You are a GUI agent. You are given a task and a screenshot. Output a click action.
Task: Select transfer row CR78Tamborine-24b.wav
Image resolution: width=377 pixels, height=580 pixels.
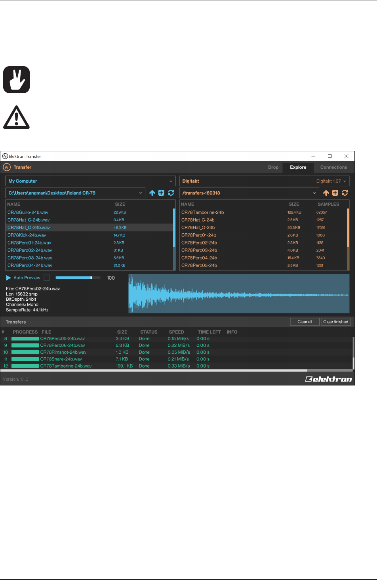176,366
